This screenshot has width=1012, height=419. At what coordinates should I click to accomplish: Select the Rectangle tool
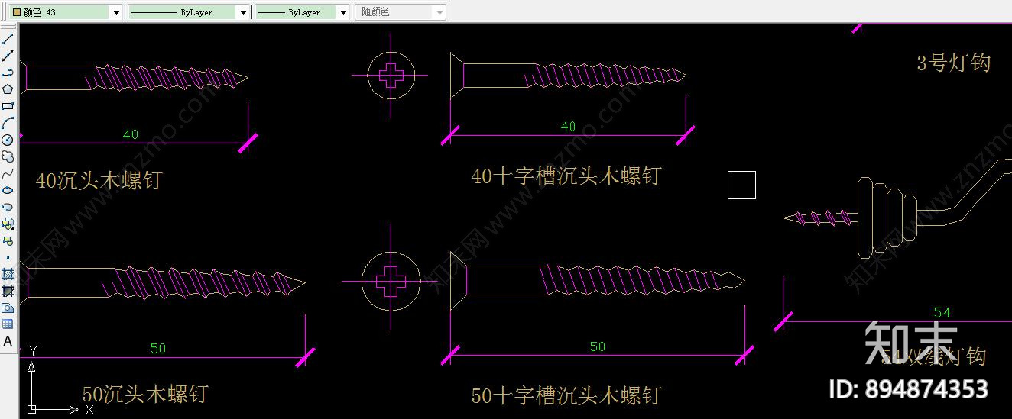coord(8,106)
